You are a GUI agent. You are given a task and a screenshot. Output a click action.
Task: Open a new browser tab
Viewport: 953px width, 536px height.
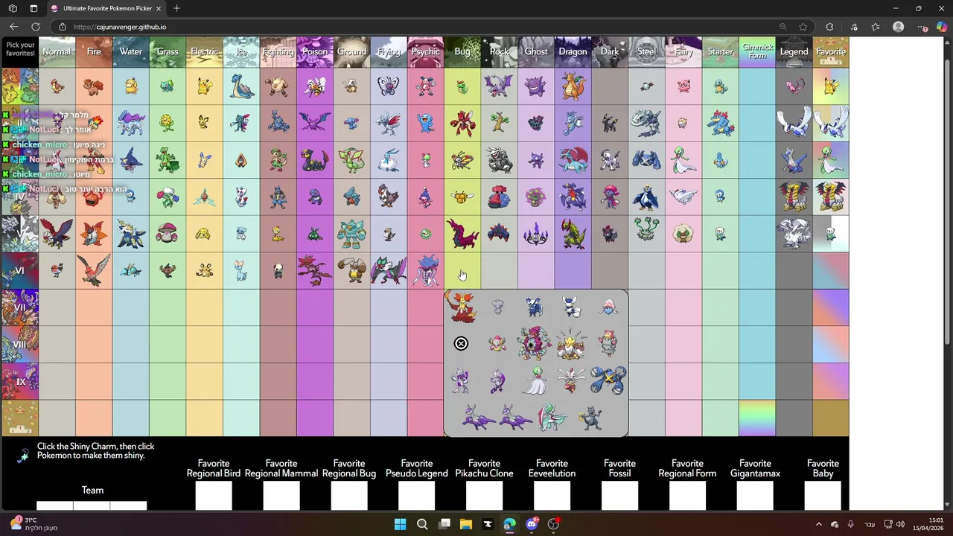pyautogui.click(x=176, y=8)
